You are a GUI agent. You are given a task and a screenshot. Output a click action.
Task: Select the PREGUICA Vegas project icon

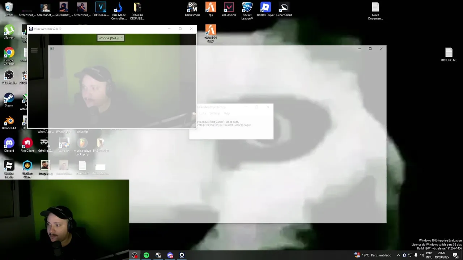tap(101, 9)
